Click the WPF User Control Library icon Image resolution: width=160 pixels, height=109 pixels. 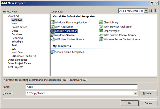tap(53, 39)
